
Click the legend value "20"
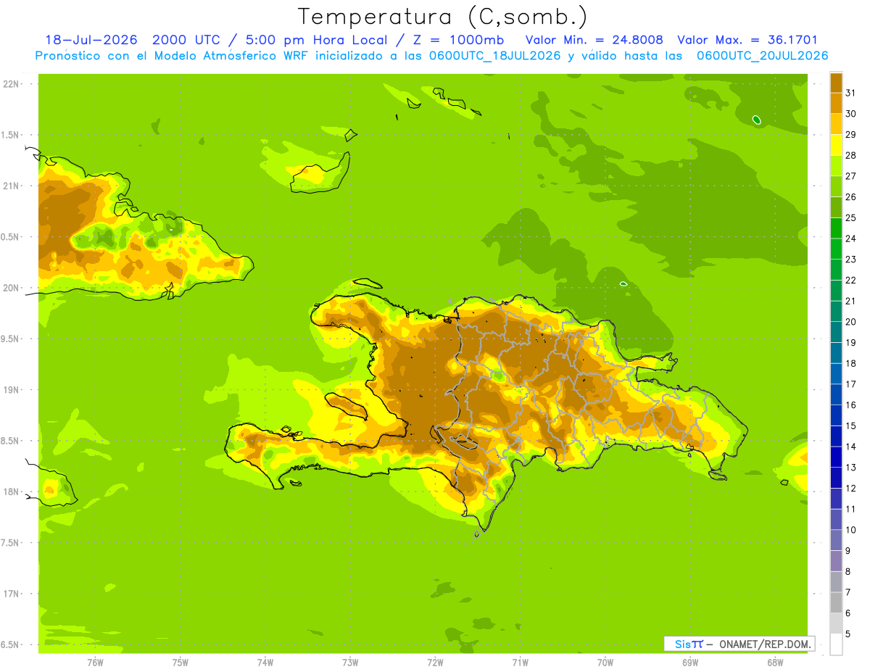(x=851, y=322)
